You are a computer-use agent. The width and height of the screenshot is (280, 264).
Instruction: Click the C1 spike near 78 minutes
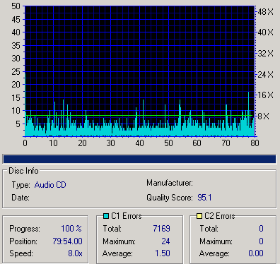(248, 114)
